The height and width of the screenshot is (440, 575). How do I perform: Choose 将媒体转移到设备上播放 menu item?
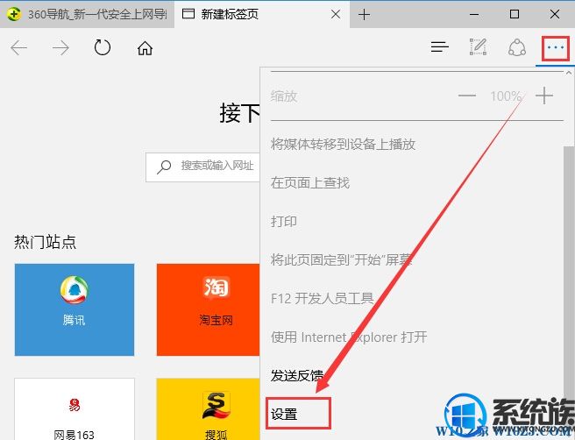pos(343,144)
